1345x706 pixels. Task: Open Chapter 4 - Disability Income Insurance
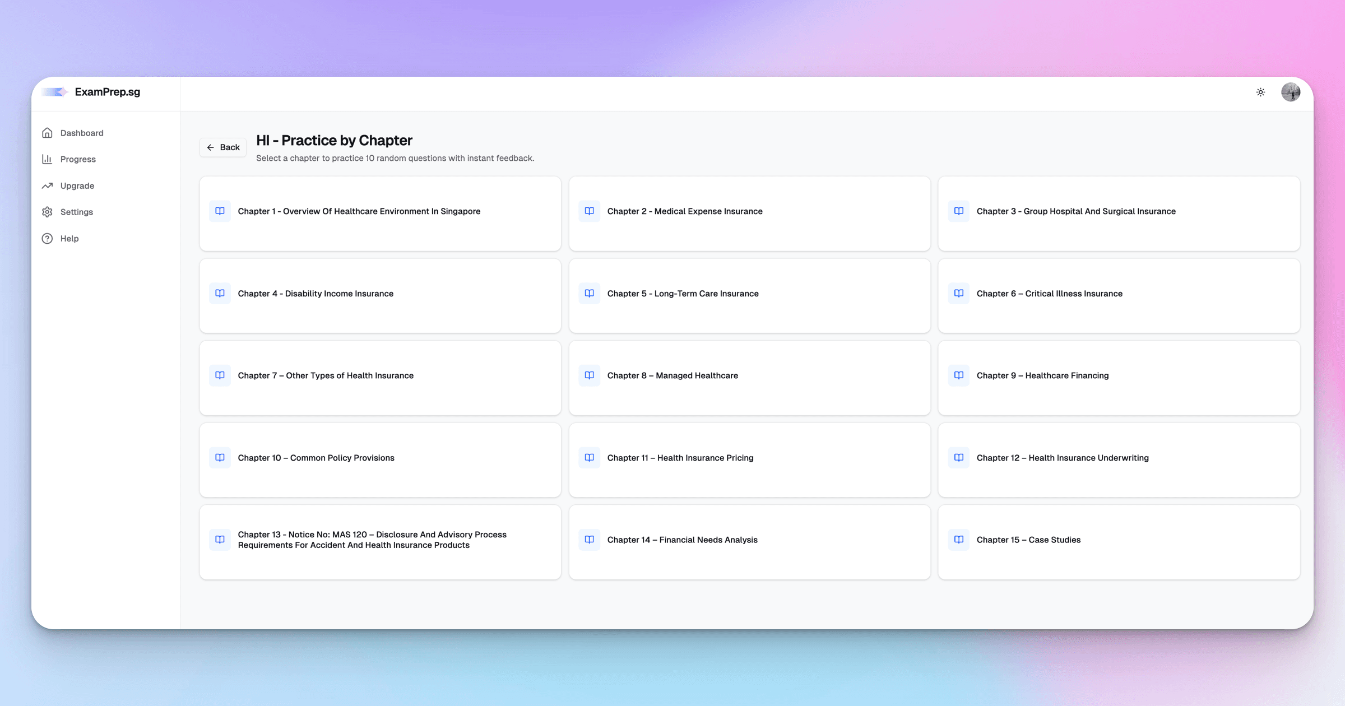tap(316, 294)
